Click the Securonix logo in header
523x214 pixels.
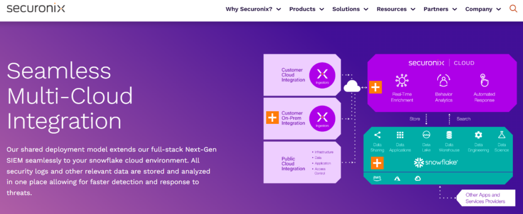pos(36,8)
